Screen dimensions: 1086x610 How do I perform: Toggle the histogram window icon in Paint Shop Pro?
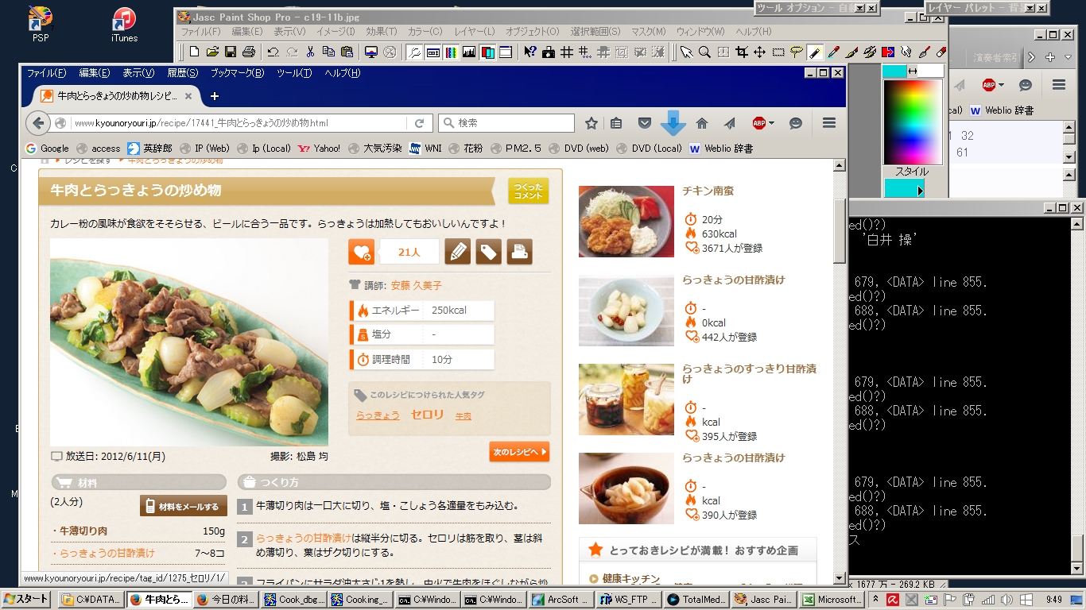pyautogui.click(x=469, y=52)
